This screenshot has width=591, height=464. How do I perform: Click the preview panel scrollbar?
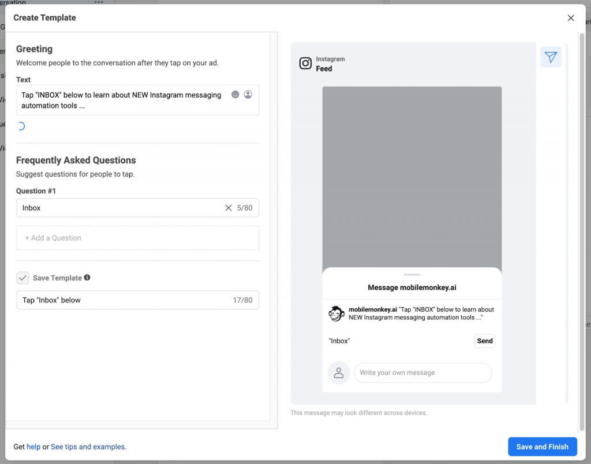pyautogui.click(x=567, y=223)
